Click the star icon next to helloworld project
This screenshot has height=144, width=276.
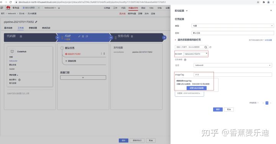point(59,8)
